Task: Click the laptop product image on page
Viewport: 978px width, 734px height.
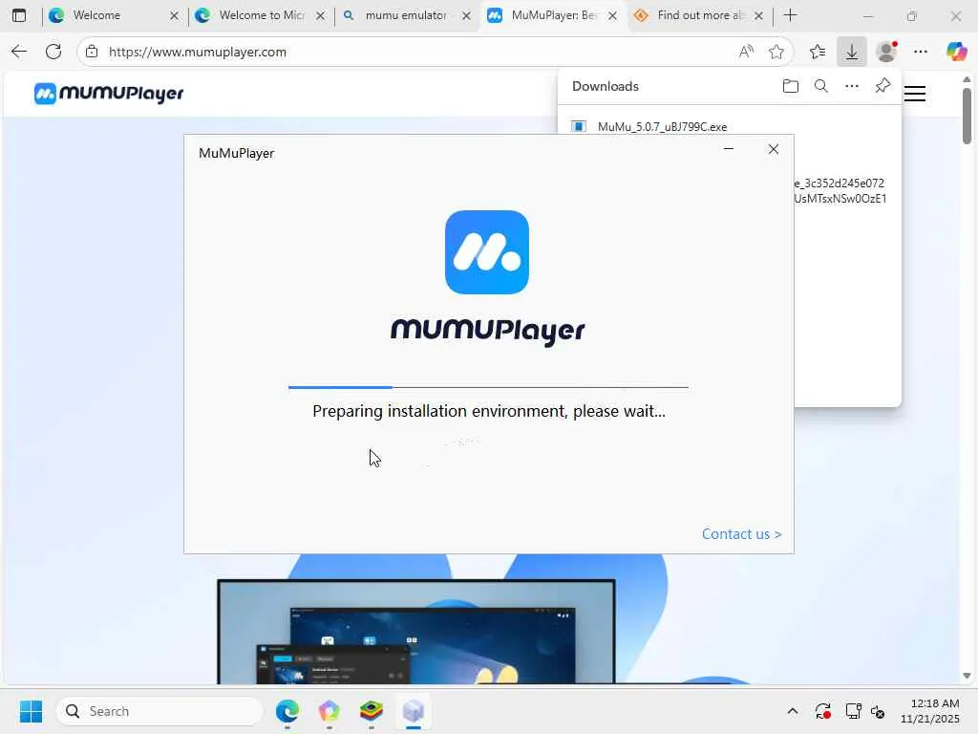Action: click(416, 632)
